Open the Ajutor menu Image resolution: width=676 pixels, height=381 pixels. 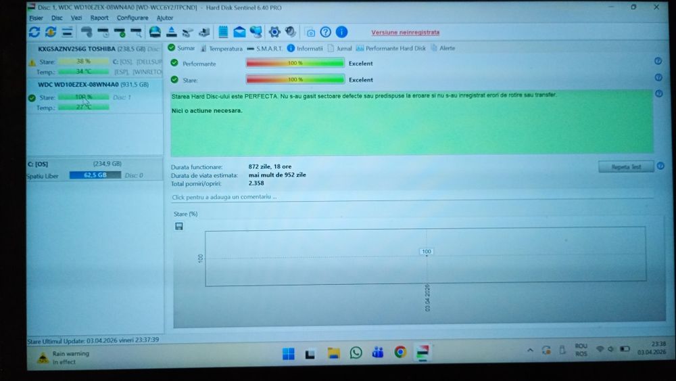pyautogui.click(x=165, y=18)
